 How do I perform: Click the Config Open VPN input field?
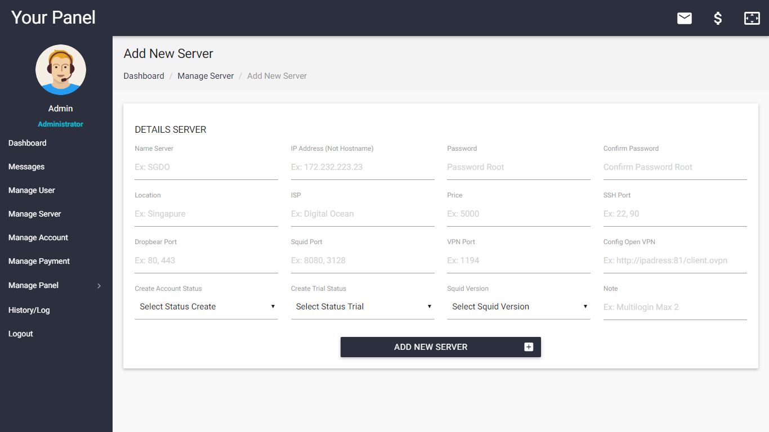pyautogui.click(x=674, y=260)
